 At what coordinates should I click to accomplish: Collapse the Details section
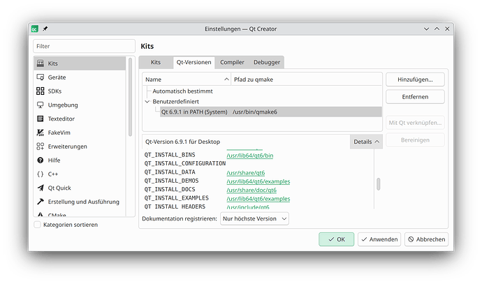click(x=366, y=142)
